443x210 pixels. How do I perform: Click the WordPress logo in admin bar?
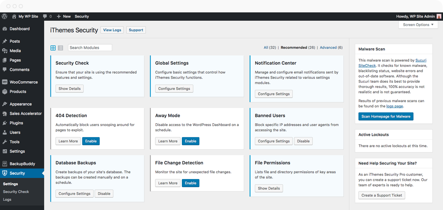coord(5,16)
